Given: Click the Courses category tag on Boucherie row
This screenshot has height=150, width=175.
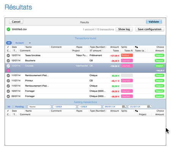Looking at the screenshot, I should (127, 61).
